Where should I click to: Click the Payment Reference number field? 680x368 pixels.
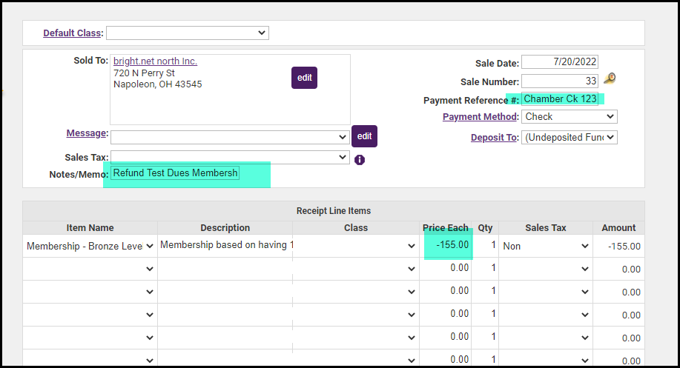tap(559, 98)
